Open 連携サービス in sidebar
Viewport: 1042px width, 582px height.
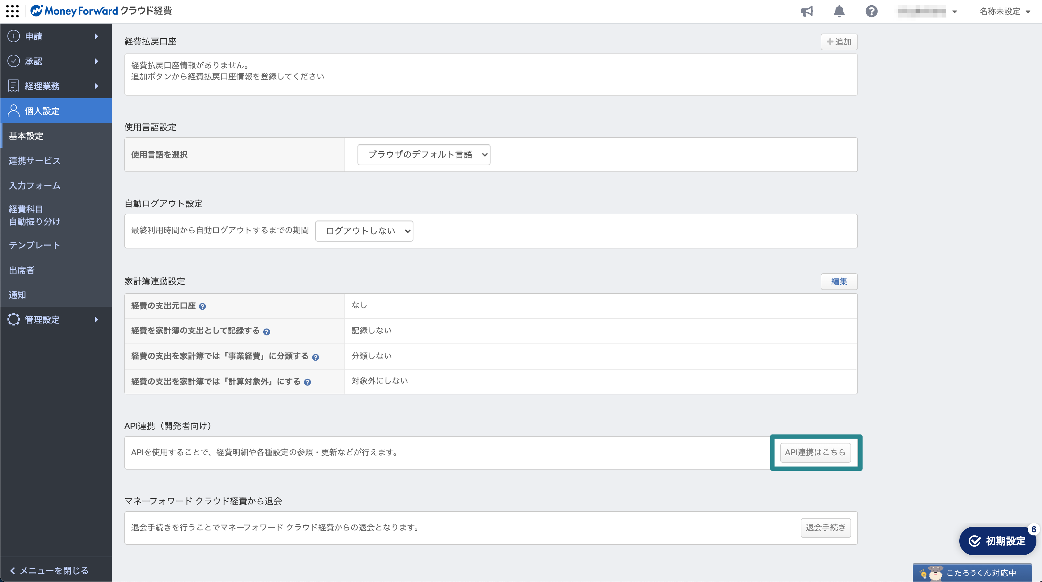tap(35, 161)
